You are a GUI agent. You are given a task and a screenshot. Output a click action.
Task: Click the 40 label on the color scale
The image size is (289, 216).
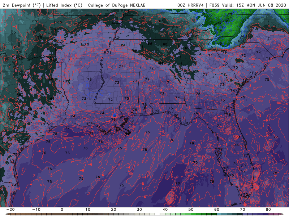click(x=165, y=210)
